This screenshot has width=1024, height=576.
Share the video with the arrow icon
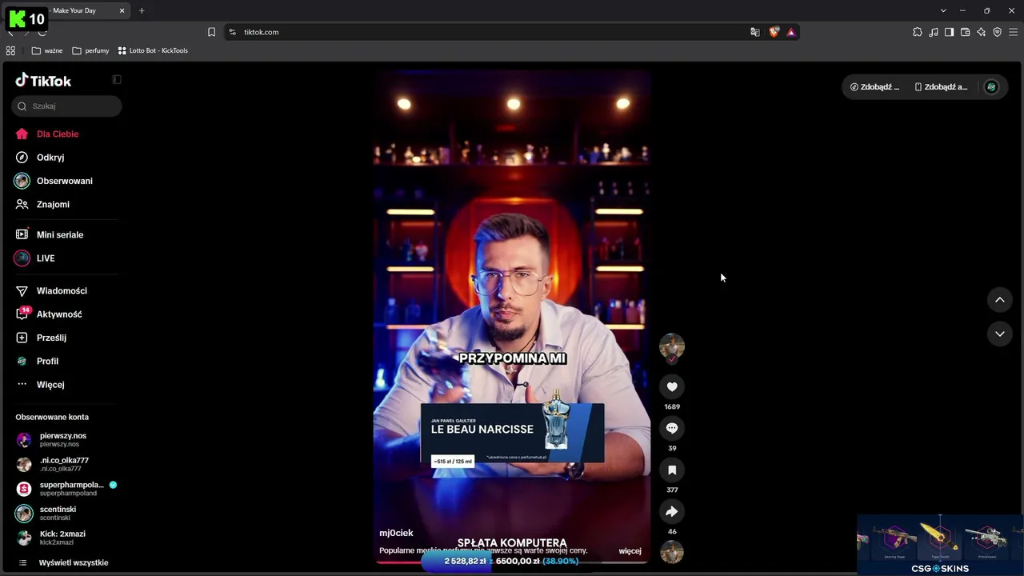672,511
